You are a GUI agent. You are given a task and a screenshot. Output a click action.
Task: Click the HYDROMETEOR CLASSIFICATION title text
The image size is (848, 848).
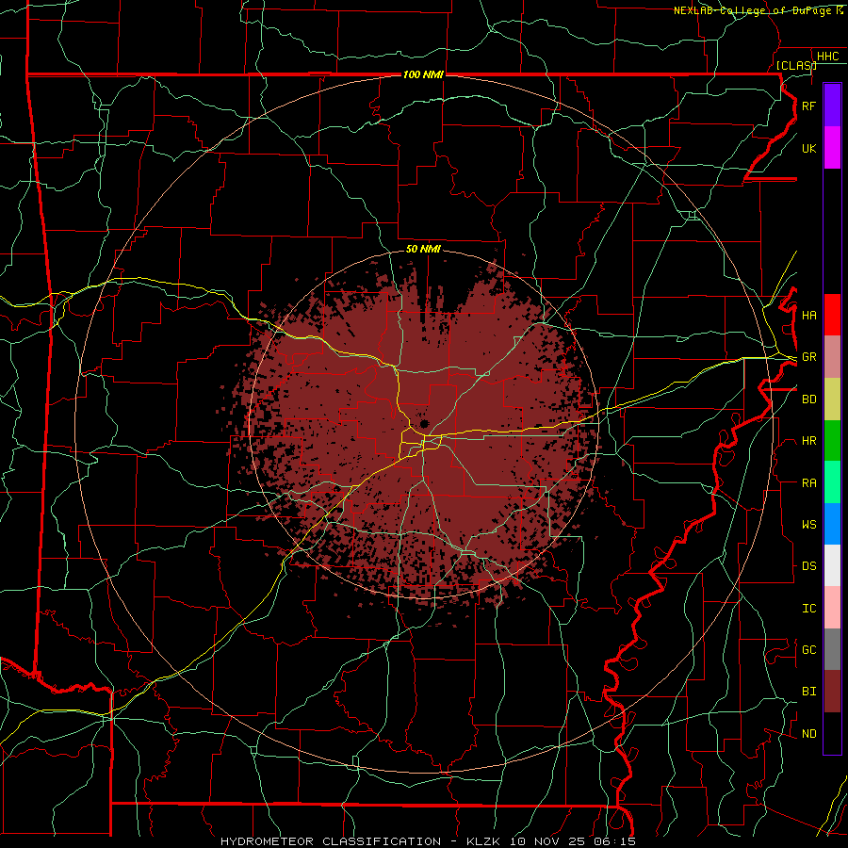(x=331, y=841)
